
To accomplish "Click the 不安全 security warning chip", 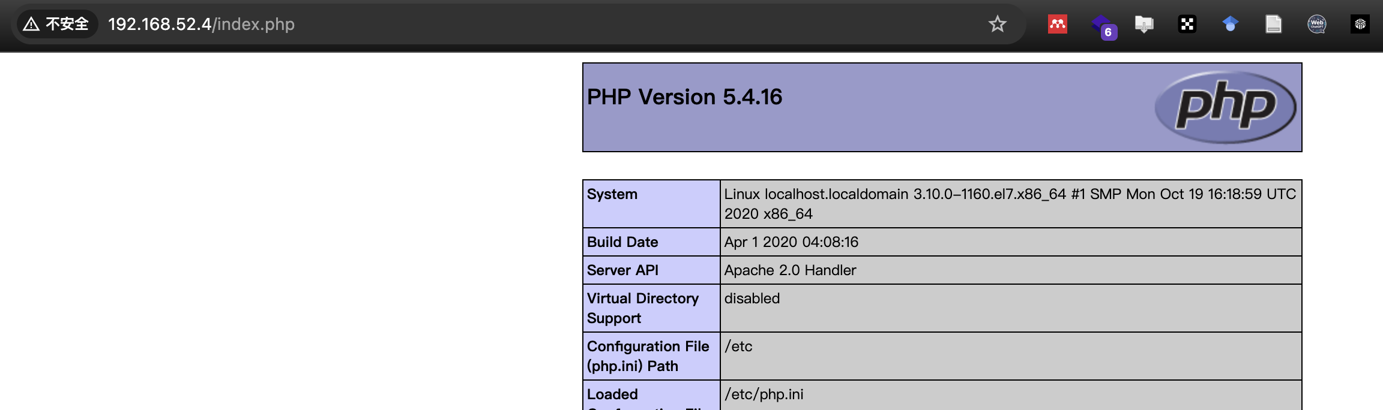I will [56, 24].
